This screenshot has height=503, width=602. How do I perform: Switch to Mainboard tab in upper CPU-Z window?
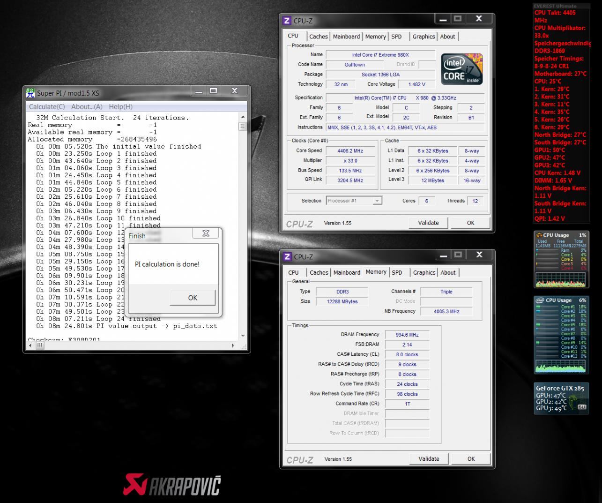coord(346,37)
